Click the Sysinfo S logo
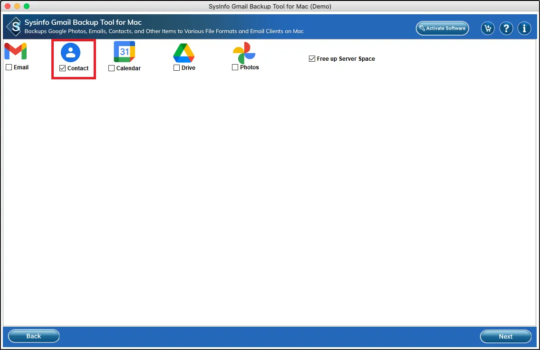The height and width of the screenshot is (350, 540). tap(14, 27)
